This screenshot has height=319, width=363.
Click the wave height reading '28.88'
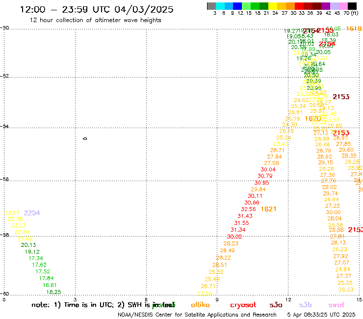click(336, 230)
